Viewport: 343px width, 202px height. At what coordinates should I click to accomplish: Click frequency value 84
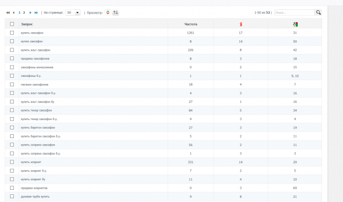point(191,110)
